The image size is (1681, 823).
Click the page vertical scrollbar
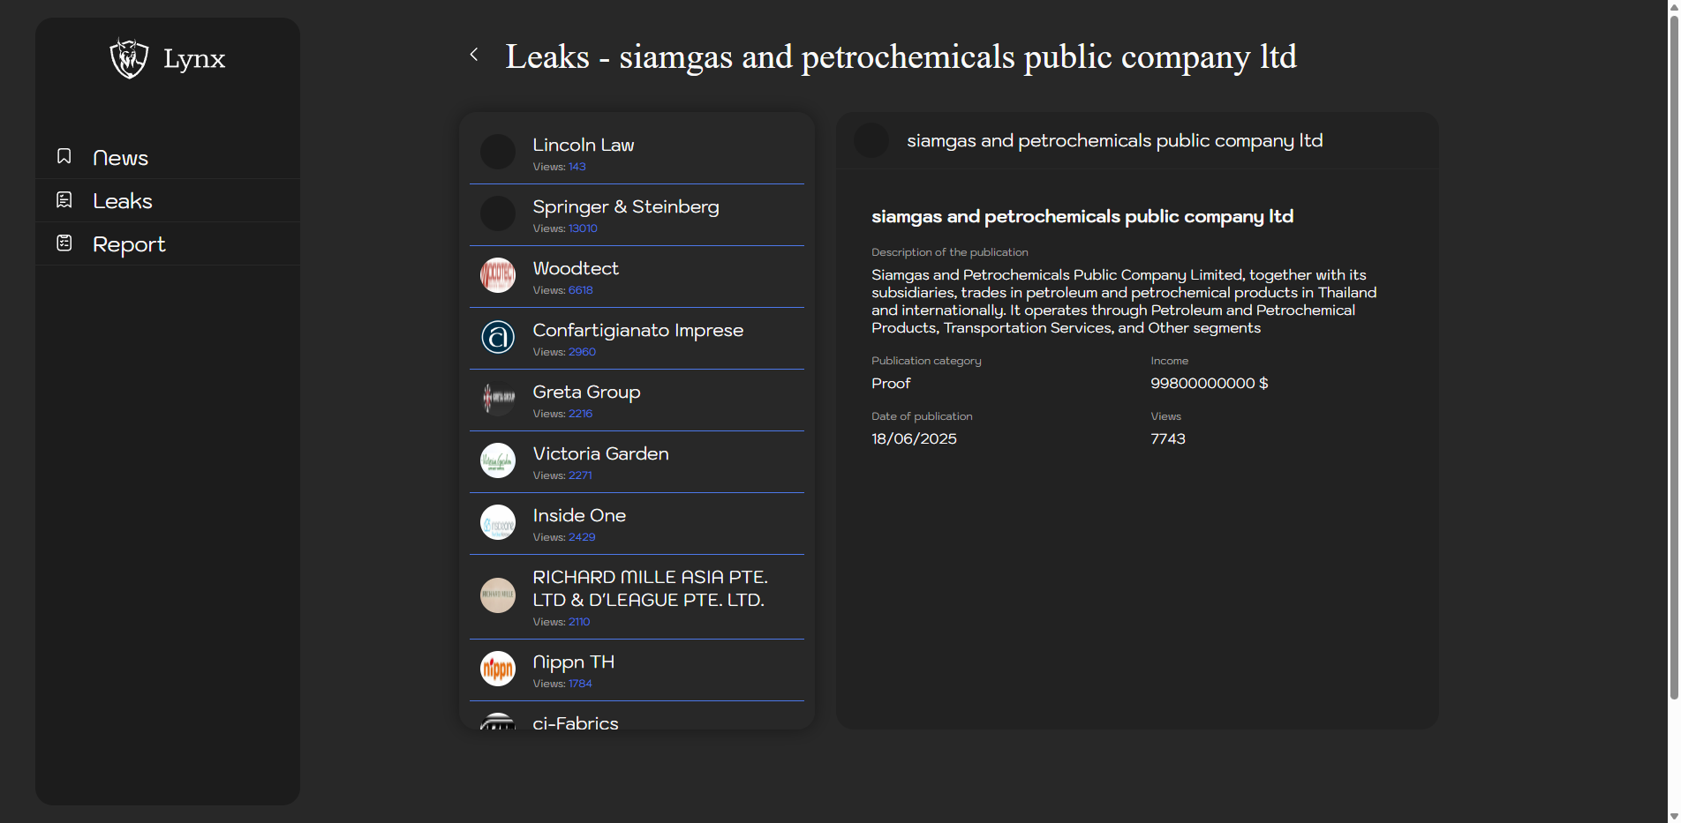click(1673, 353)
